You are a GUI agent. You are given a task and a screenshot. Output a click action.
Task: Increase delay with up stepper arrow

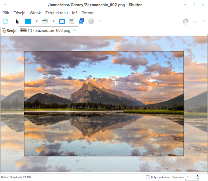(197, 176)
